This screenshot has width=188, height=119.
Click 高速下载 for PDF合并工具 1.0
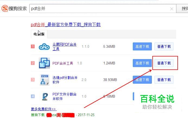(142, 63)
